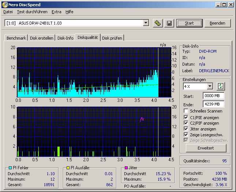Open the Test durchführen menu
The width and height of the screenshot is (236, 192).
(32, 12)
